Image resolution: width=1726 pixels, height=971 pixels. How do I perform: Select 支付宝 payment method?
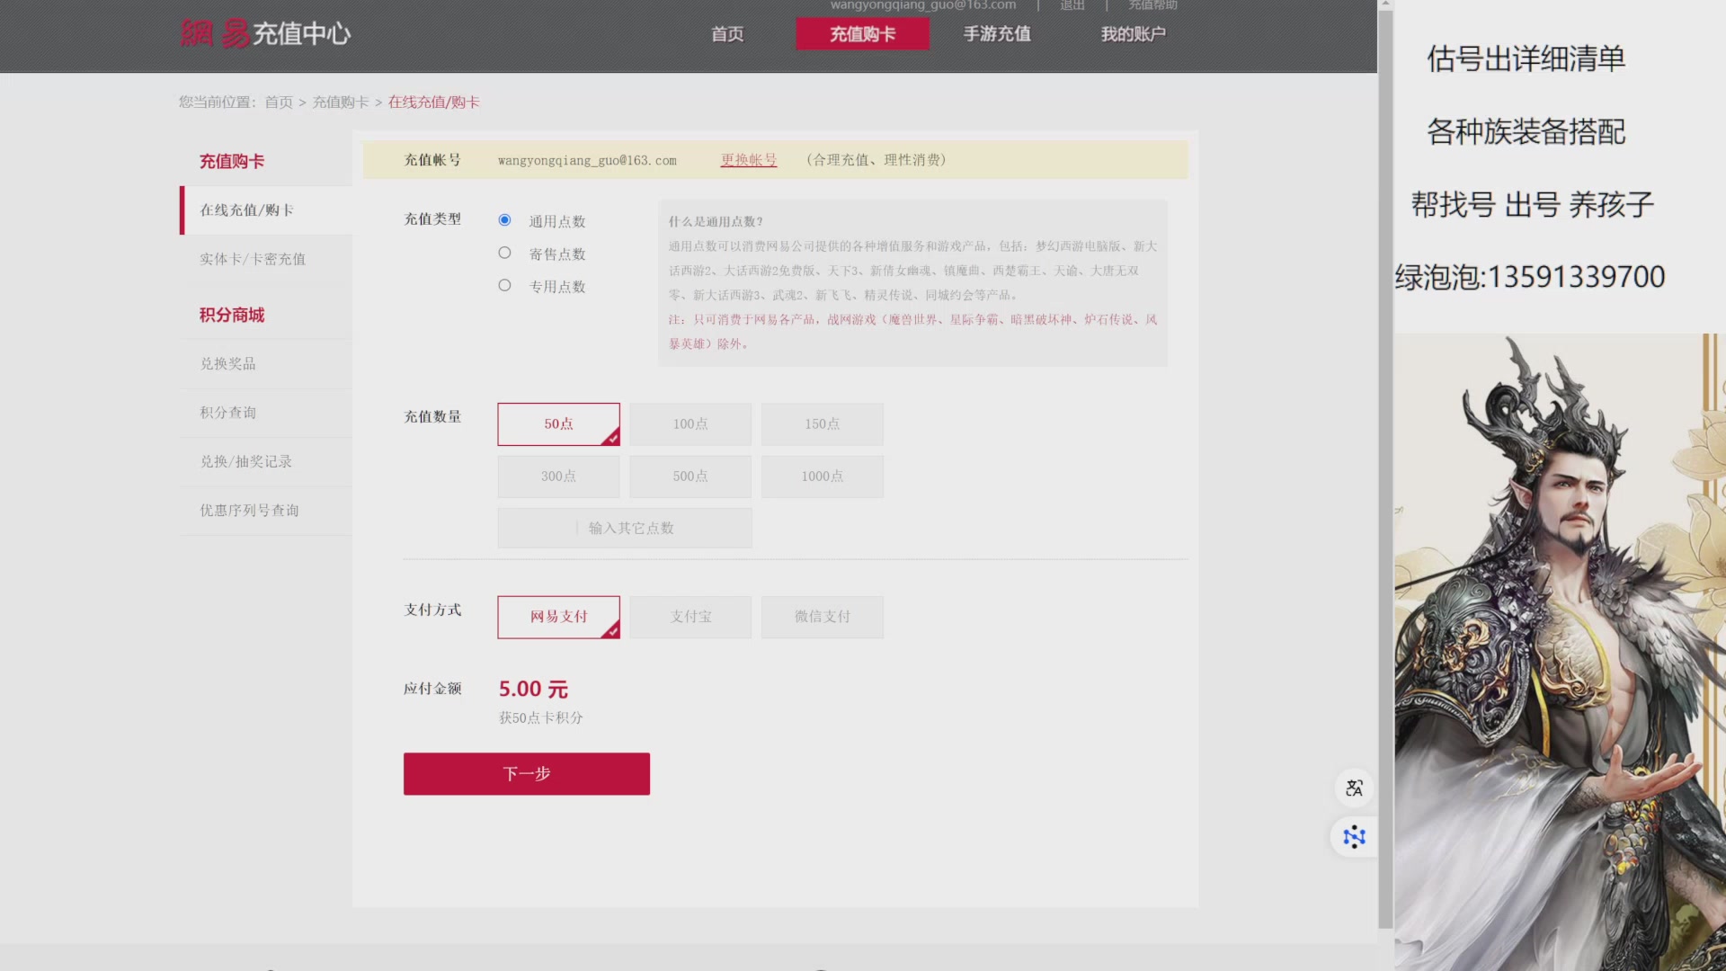click(690, 617)
